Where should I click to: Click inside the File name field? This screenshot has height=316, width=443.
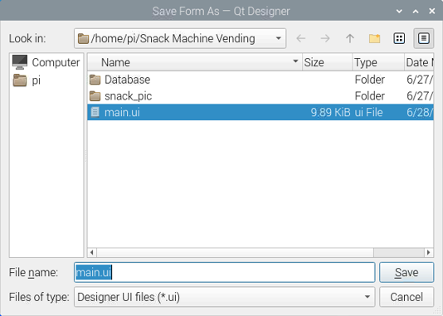tap(224, 272)
